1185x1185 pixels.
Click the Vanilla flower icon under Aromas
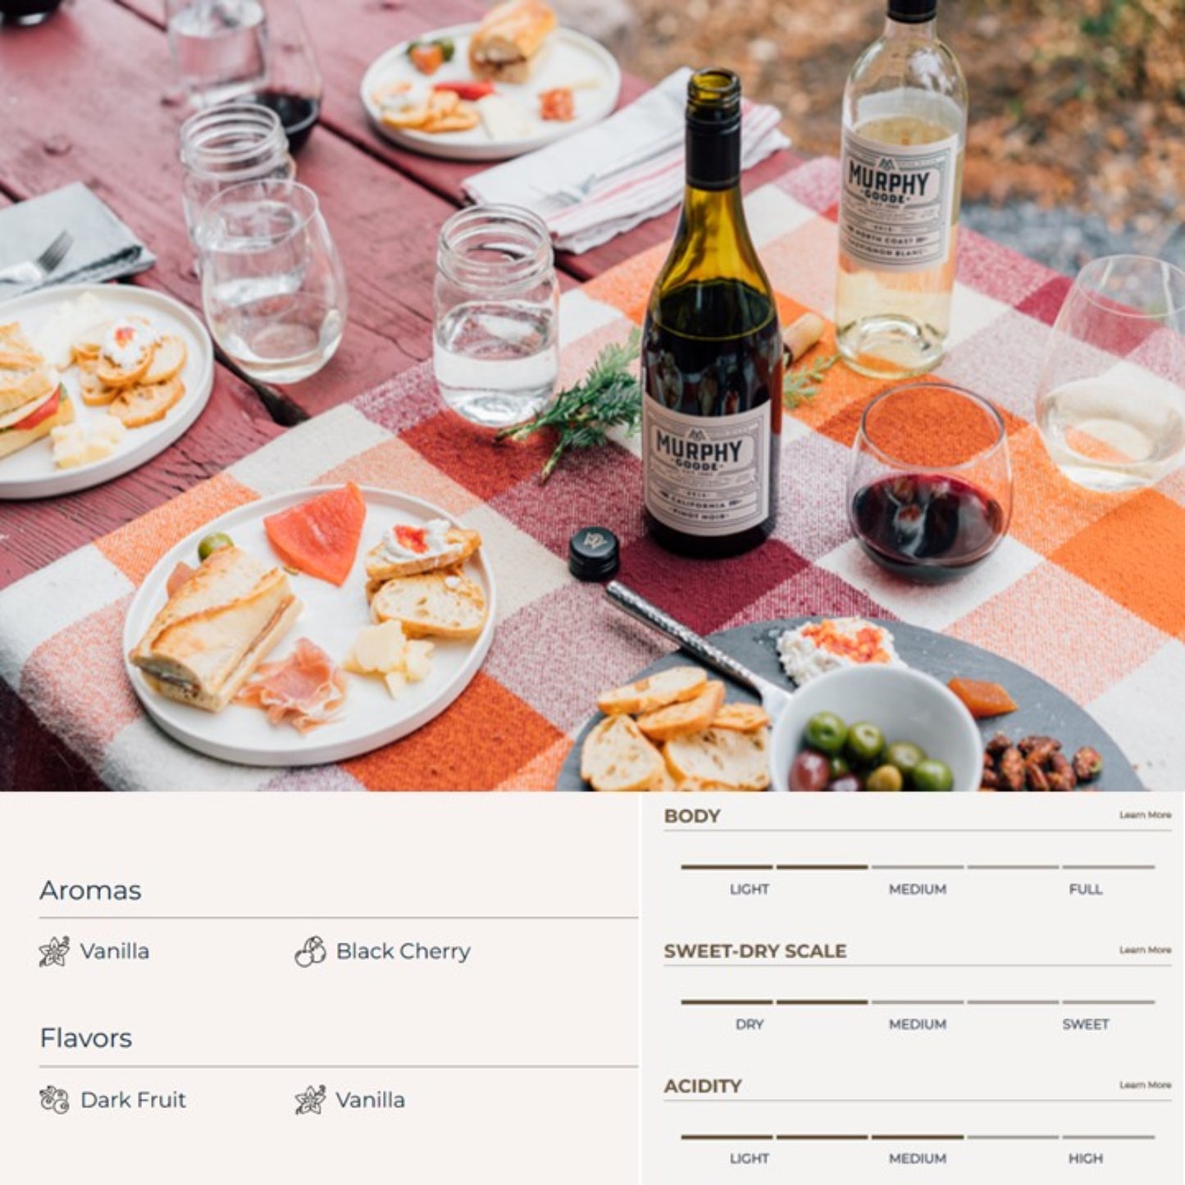54,951
